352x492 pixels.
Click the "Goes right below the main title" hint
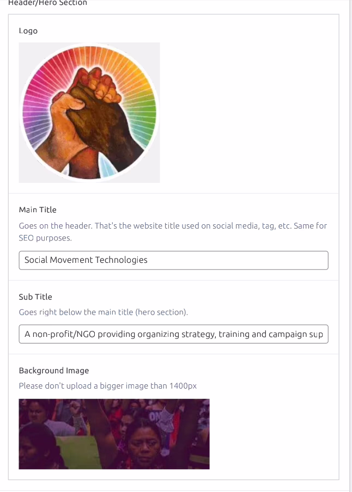tap(104, 312)
